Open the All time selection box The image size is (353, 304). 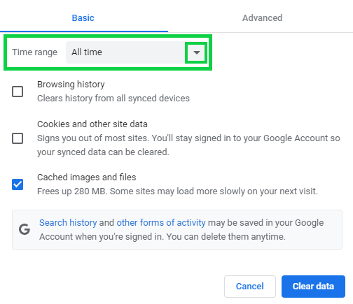[x=136, y=52]
